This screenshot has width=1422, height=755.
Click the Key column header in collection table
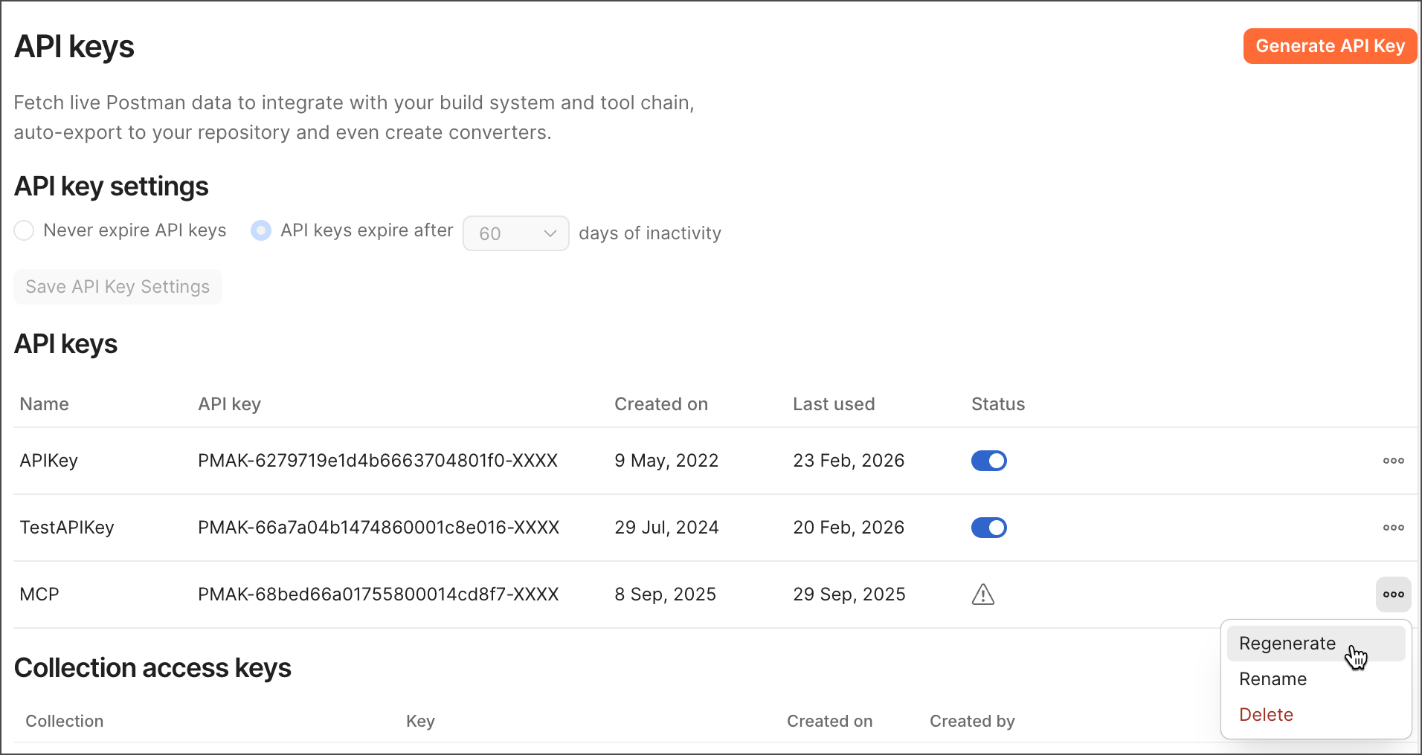coord(420,721)
